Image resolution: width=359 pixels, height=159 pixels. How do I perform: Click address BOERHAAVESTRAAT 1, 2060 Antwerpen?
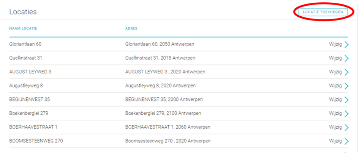click(x=168, y=127)
